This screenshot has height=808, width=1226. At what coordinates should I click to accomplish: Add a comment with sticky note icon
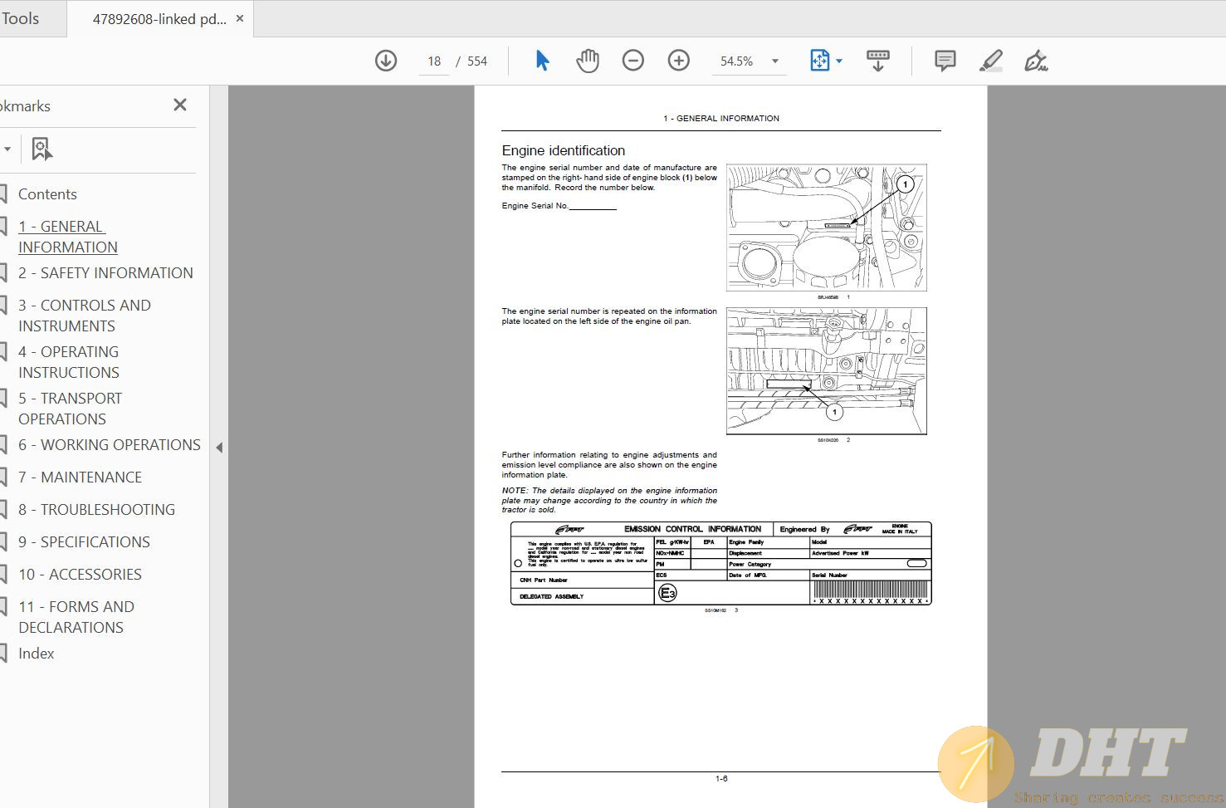click(945, 61)
